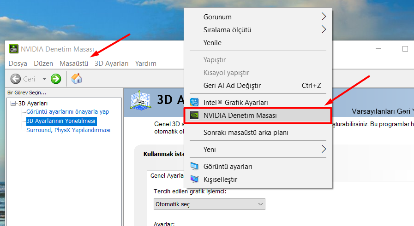This screenshot has width=414, height=226.
Task: Open the Masaüstü menu
Action: tap(74, 64)
